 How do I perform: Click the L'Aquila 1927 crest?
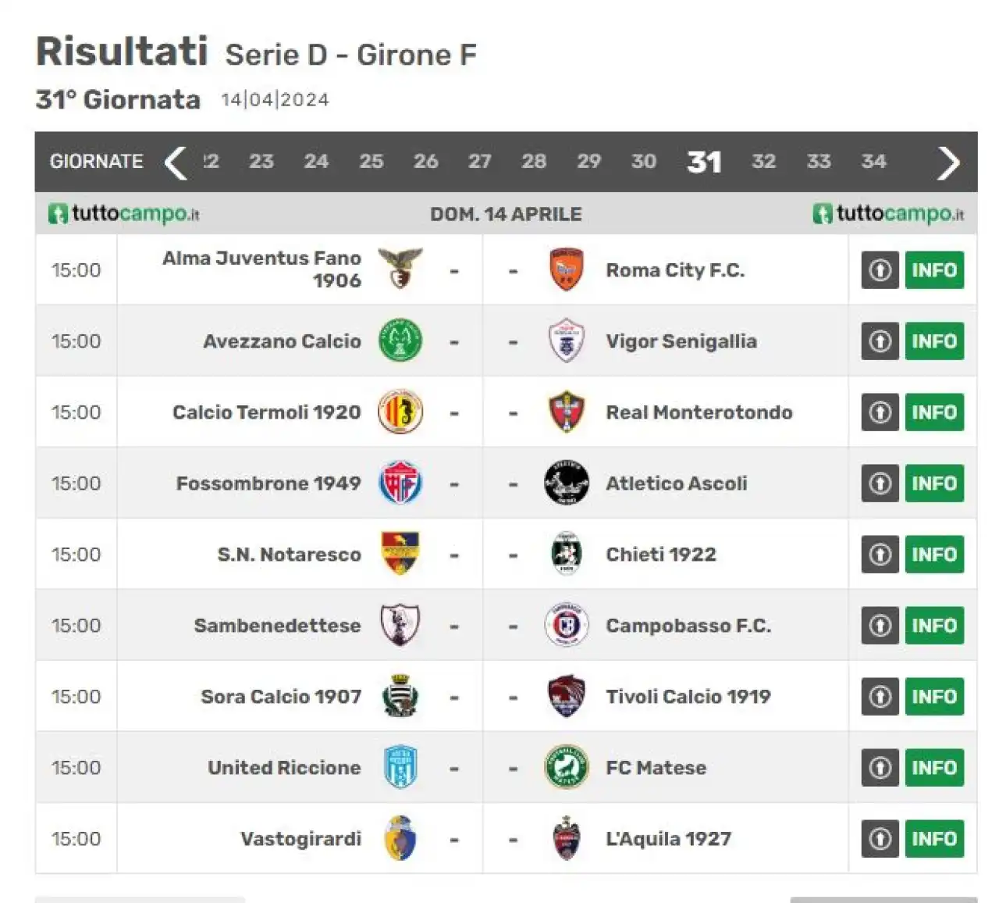(x=566, y=838)
